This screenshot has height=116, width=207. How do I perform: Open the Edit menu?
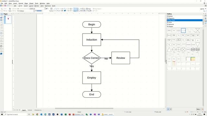(6, 4)
